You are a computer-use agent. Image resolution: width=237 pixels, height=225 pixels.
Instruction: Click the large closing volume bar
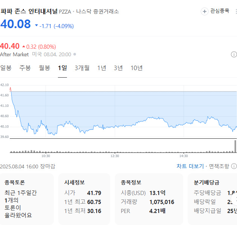235,146
